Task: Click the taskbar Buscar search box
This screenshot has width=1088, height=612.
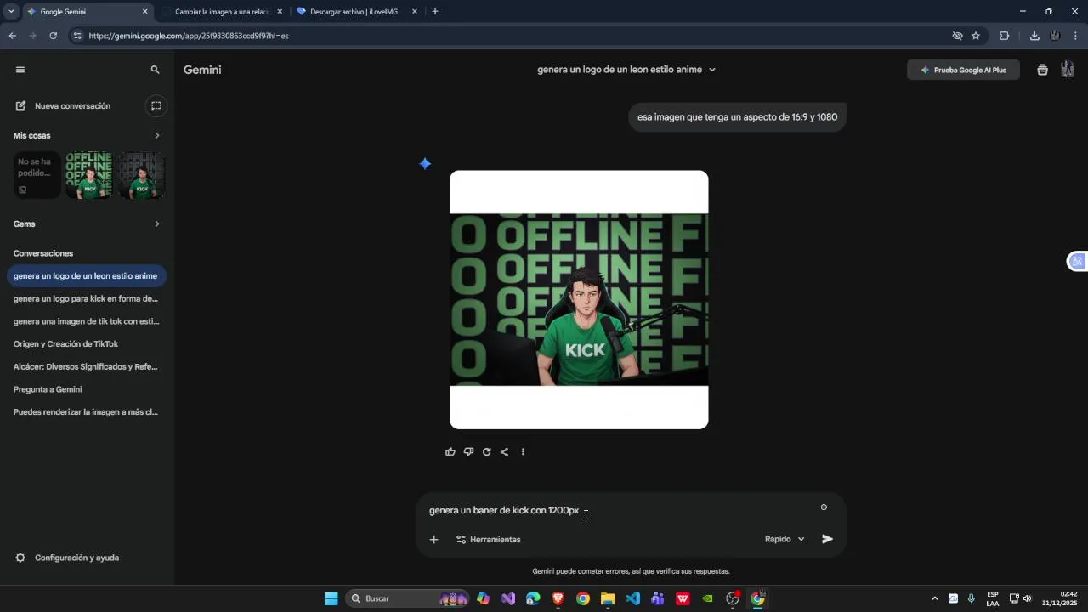Action: [408, 598]
